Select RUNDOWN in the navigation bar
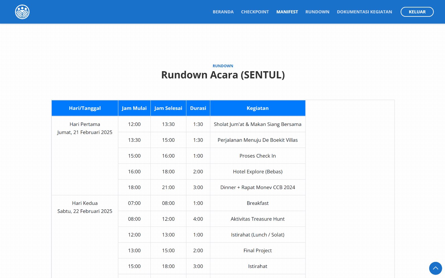Viewport: 445px width, 278px height. pyautogui.click(x=317, y=12)
